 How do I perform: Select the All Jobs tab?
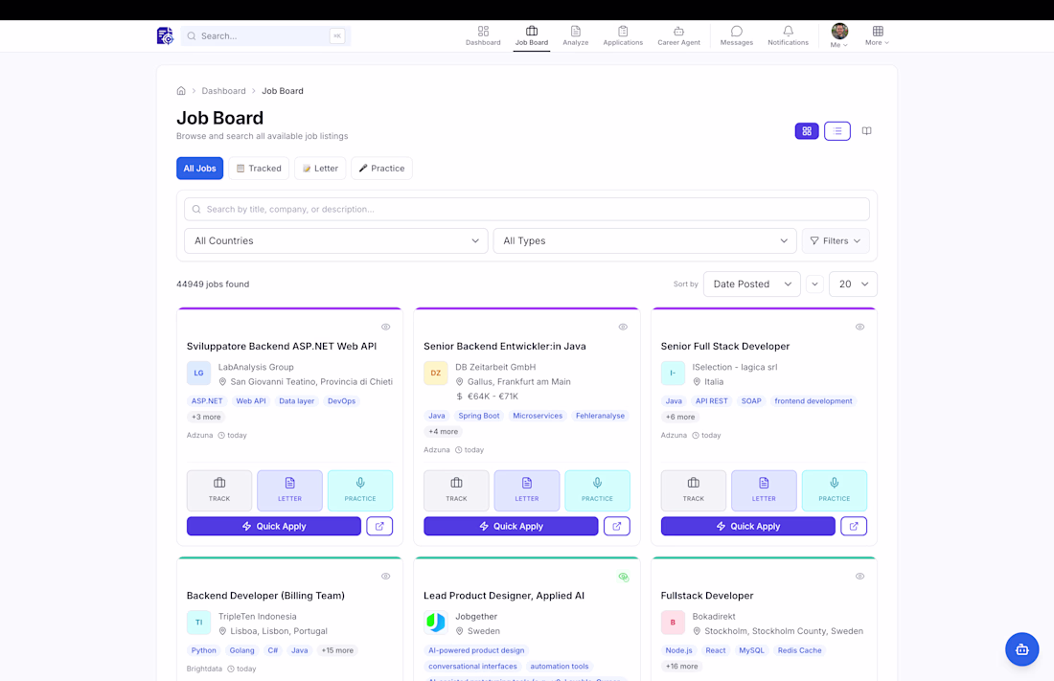[199, 168]
